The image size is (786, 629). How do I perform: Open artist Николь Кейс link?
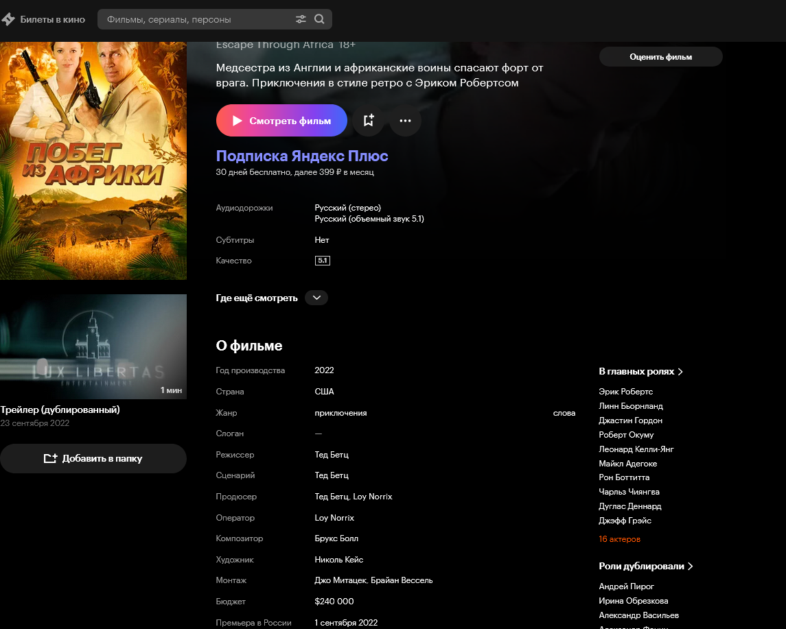339,560
